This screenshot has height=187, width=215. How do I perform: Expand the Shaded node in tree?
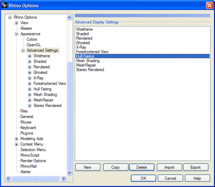coord(30,62)
